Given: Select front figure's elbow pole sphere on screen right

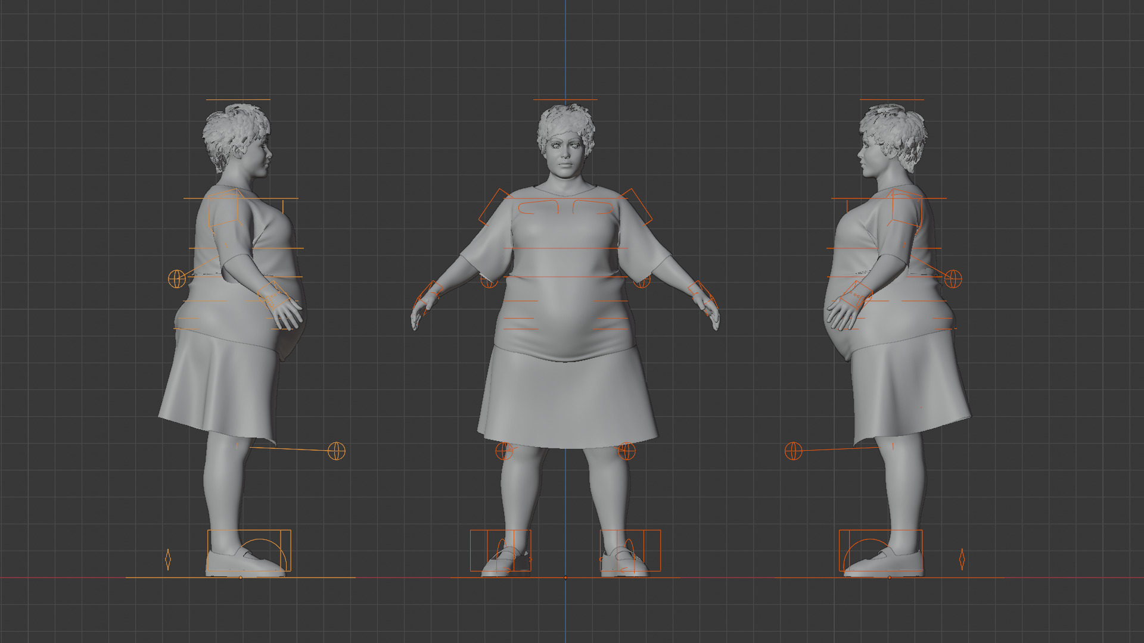Looking at the screenshot, I should (x=642, y=280).
